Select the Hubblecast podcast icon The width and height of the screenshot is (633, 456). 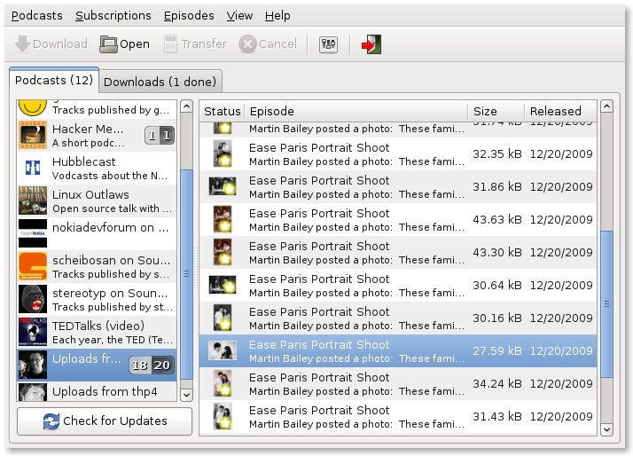tap(33, 169)
